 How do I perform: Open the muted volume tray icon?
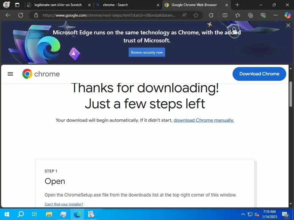click(x=257, y=214)
